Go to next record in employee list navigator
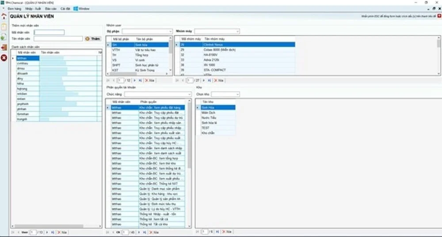 [x=47, y=233]
